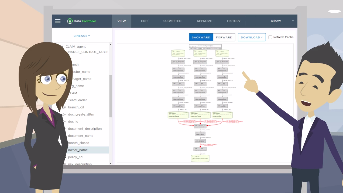The height and width of the screenshot is (193, 343).
Task: Enable the Refresh Cache checkbox
Action: [x=270, y=37]
